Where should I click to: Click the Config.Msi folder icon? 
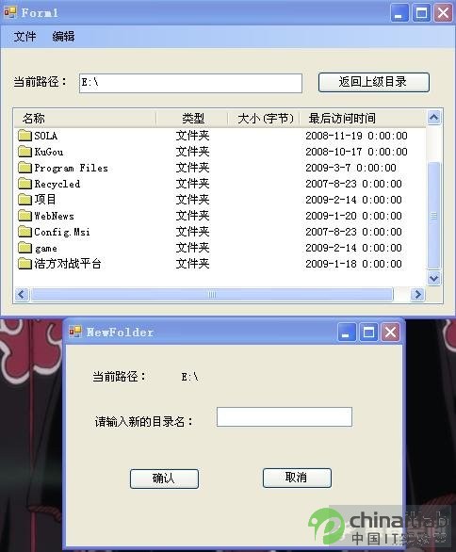(x=24, y=232)
